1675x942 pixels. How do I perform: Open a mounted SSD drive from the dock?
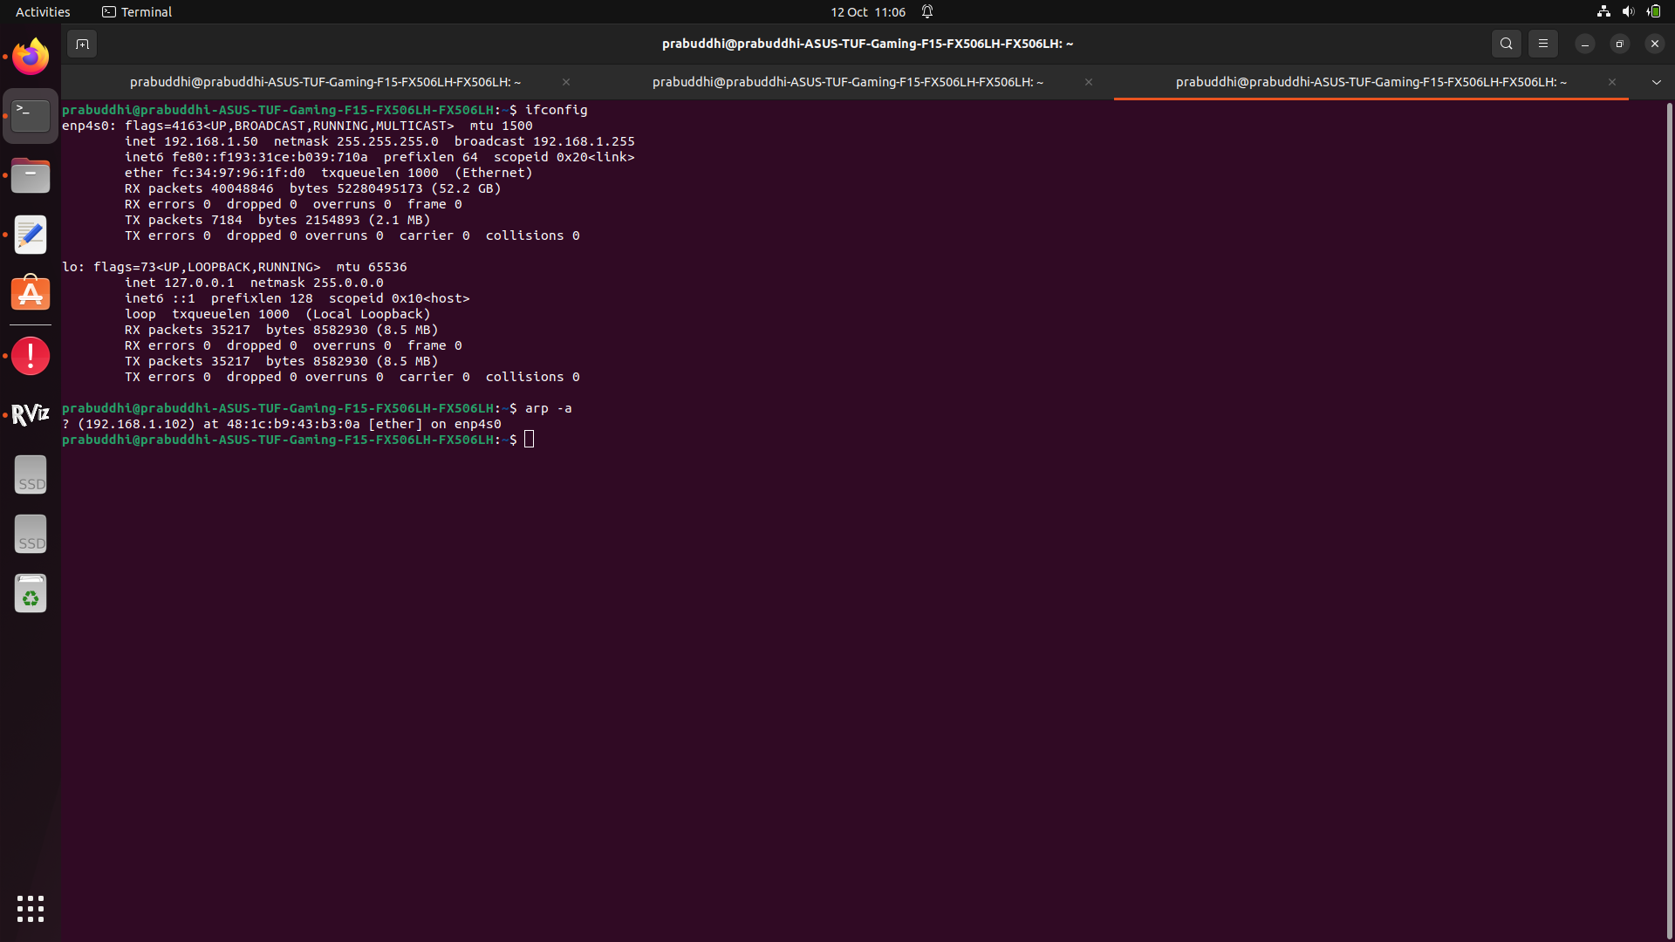30,474
